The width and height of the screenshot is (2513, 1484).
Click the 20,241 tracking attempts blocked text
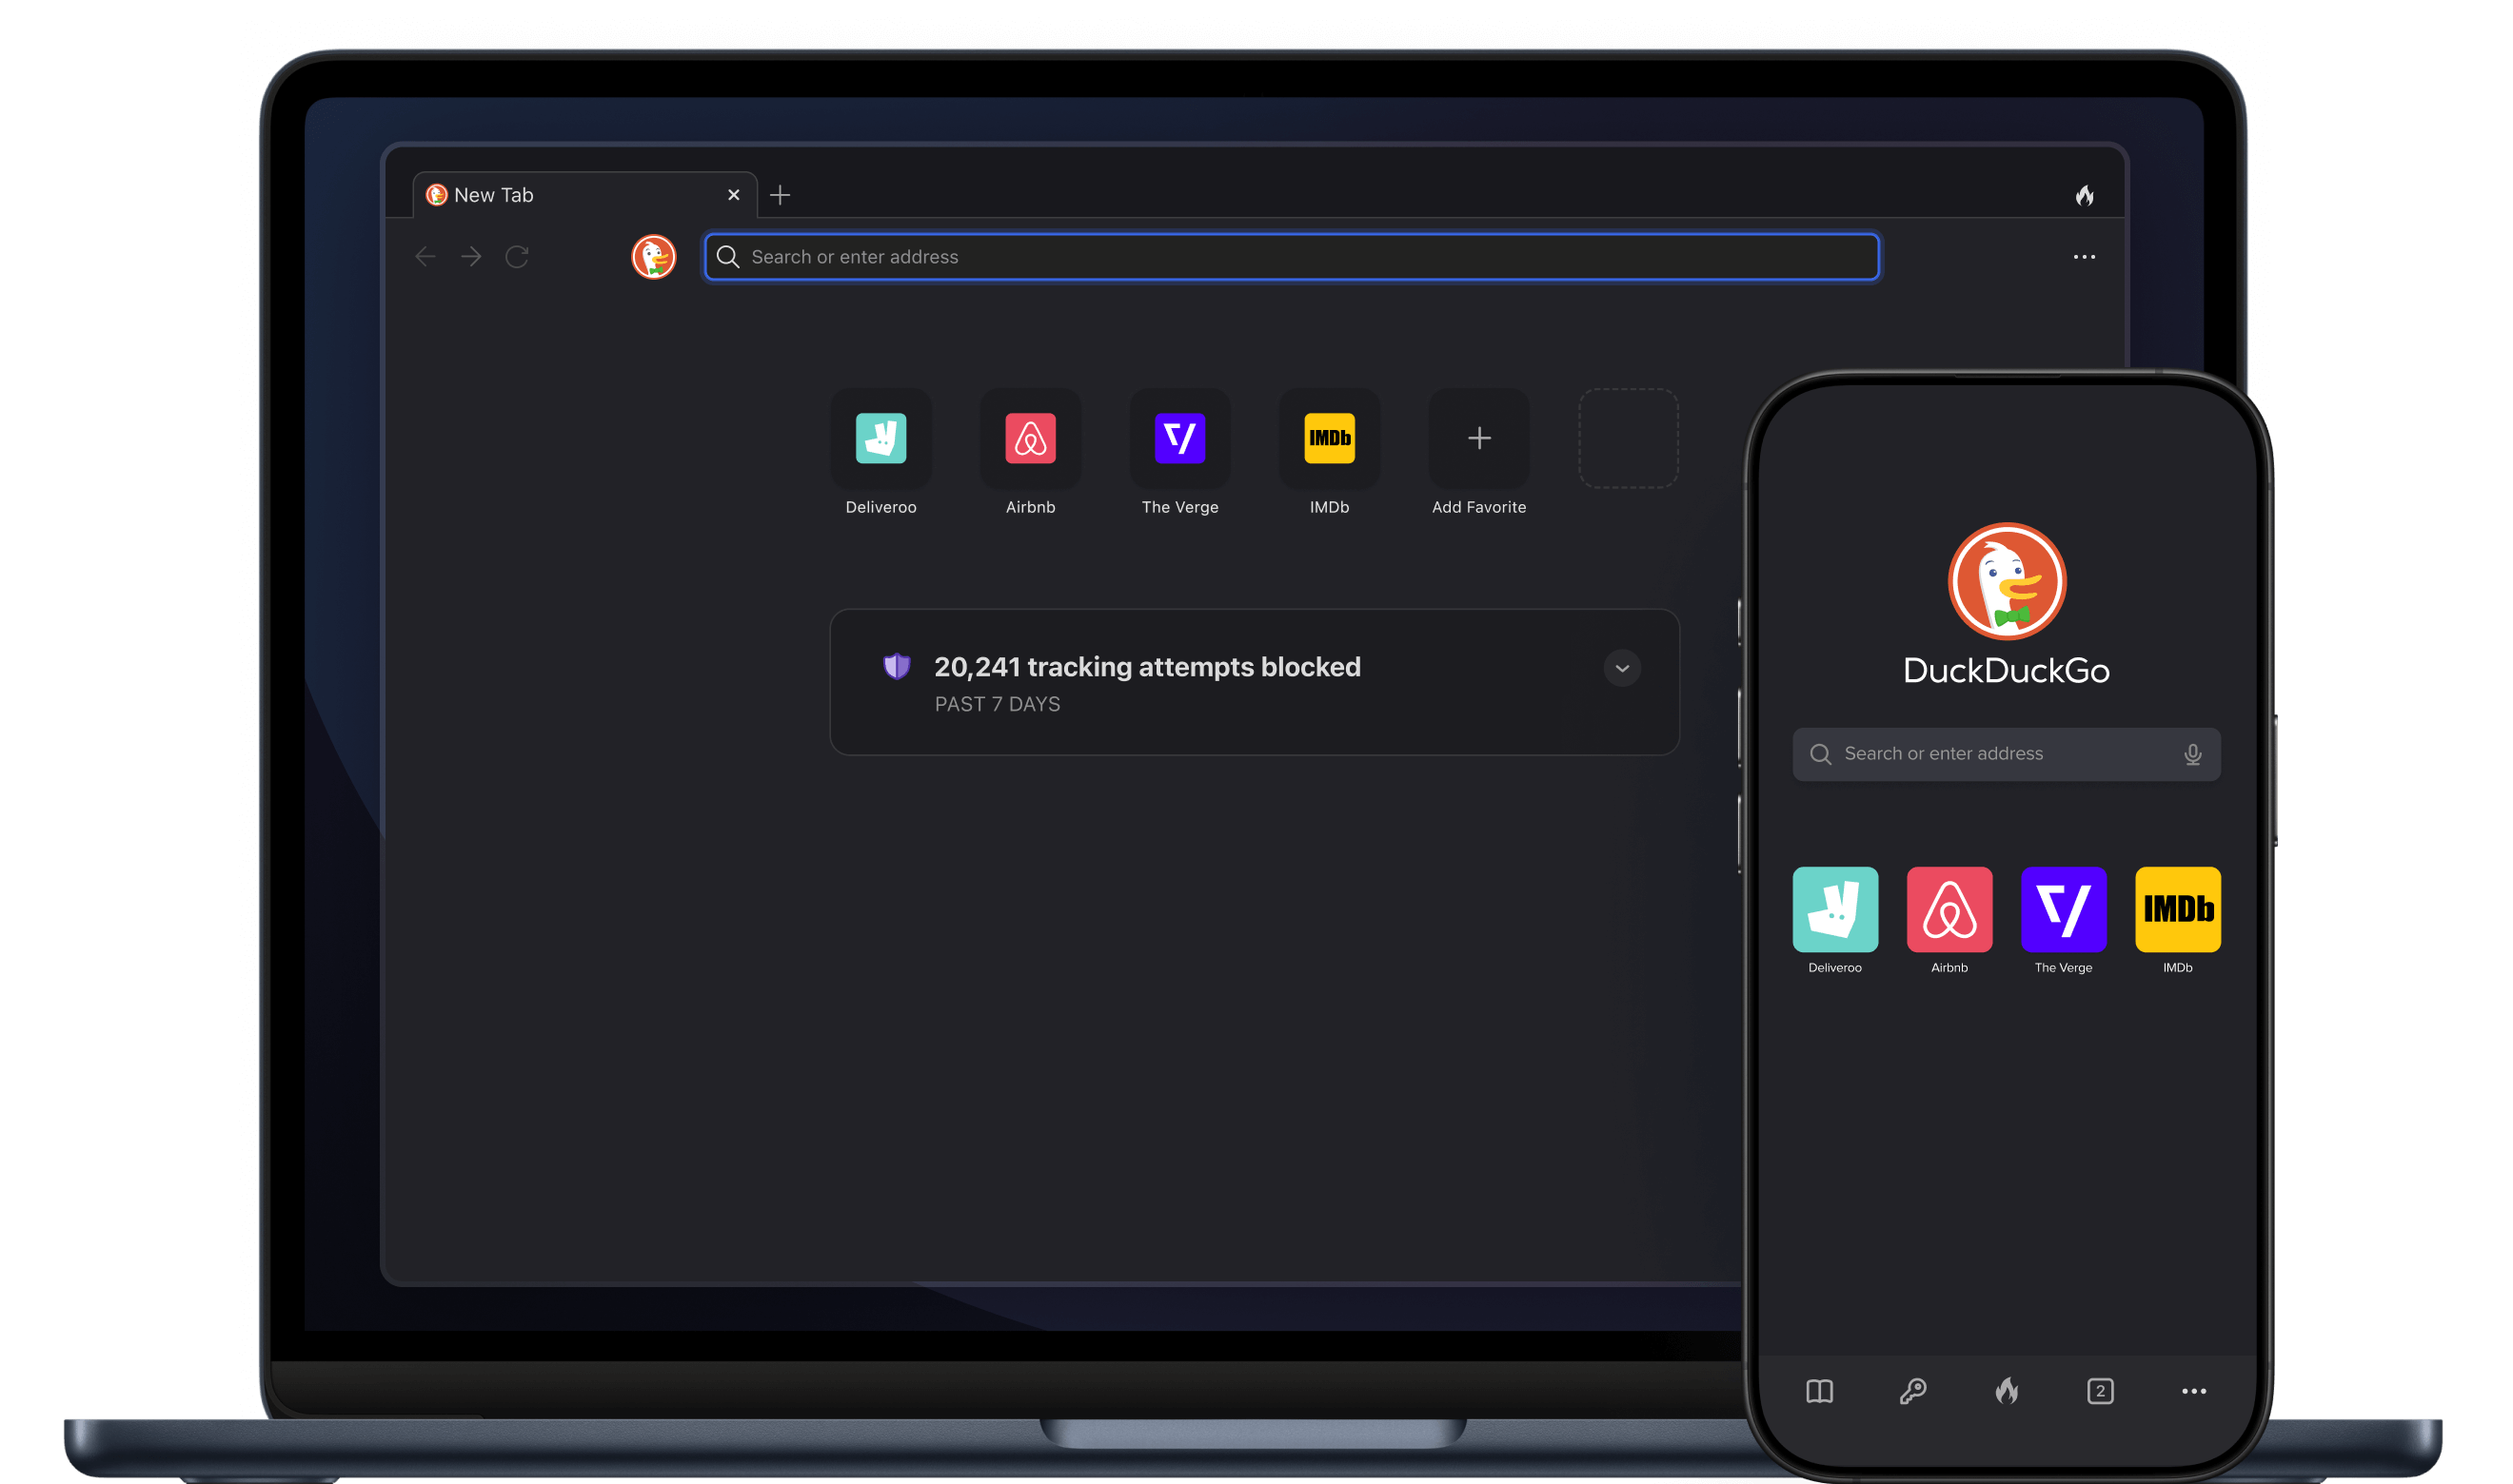pyautogui.click(x=1146, y=667)
